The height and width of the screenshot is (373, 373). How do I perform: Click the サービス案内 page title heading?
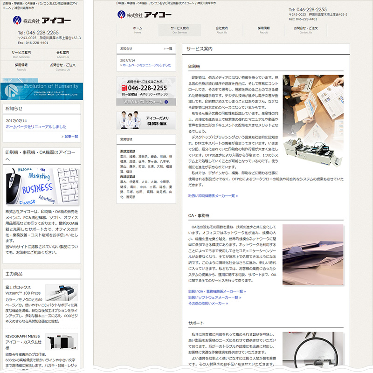(x=200, y=49)
